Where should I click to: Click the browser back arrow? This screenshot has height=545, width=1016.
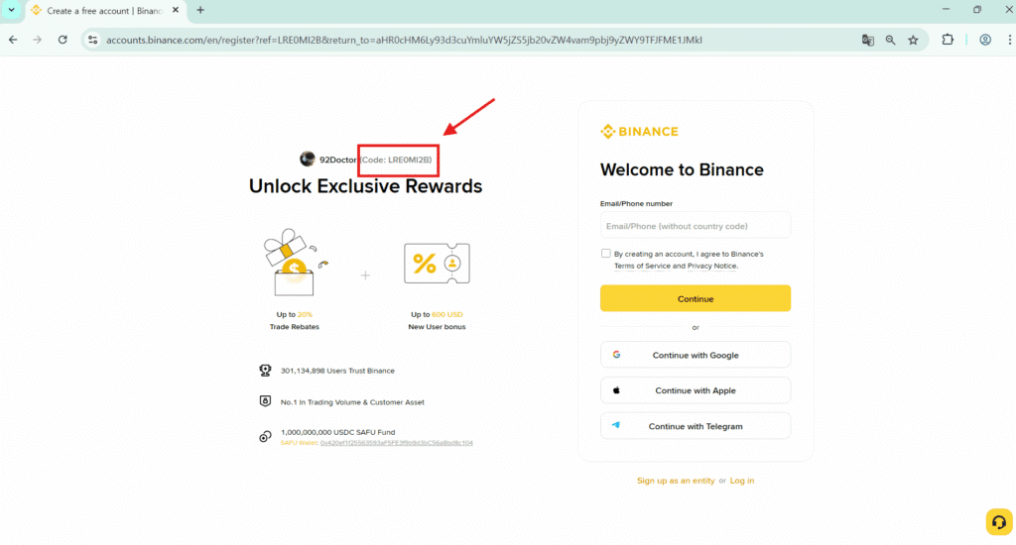13,40
